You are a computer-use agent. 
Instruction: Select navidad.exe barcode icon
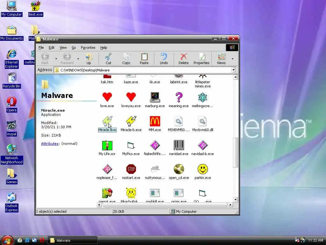click(179, 145)
